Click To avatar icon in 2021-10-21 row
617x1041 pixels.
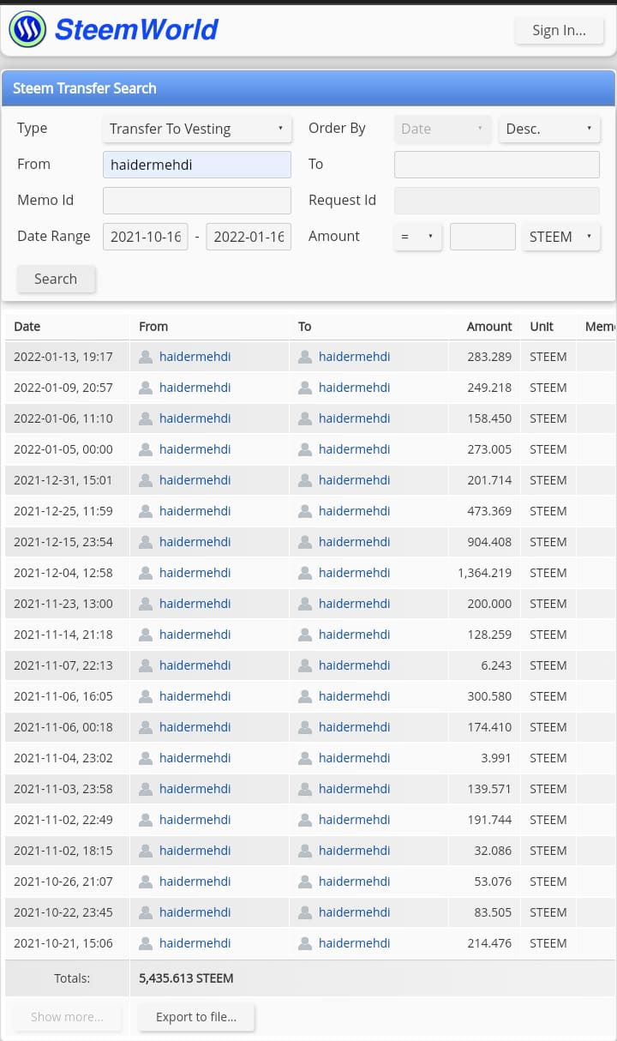tap(305, 943)
